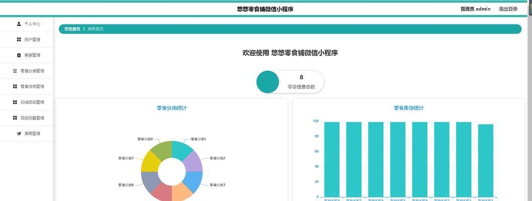This screenshot has width=532, height=201.
Task: Open the 用户管理 menu item
Action: [27, 40]
